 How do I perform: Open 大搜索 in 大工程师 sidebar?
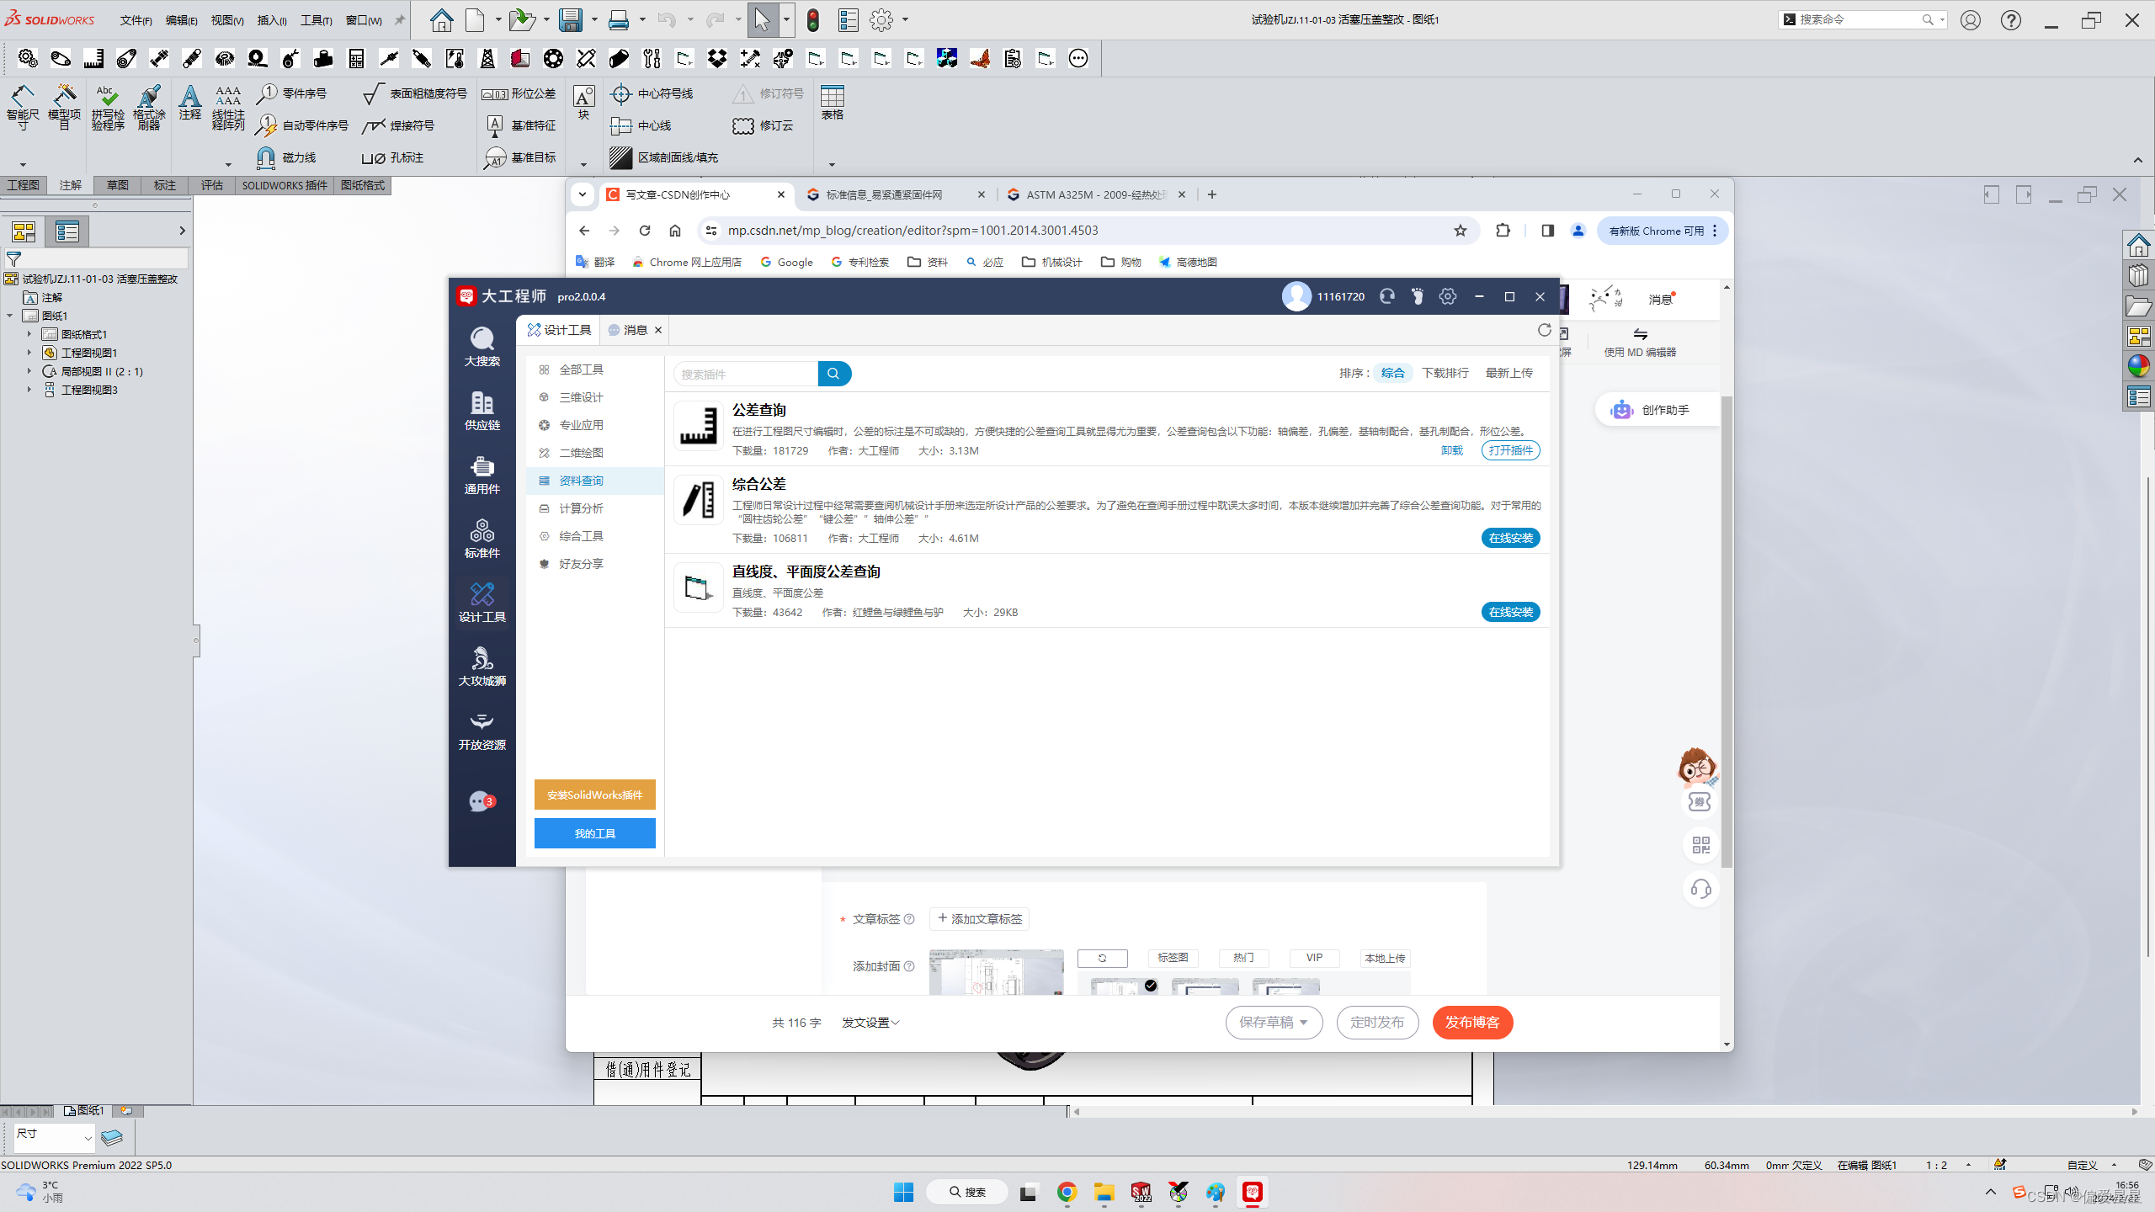482,346
